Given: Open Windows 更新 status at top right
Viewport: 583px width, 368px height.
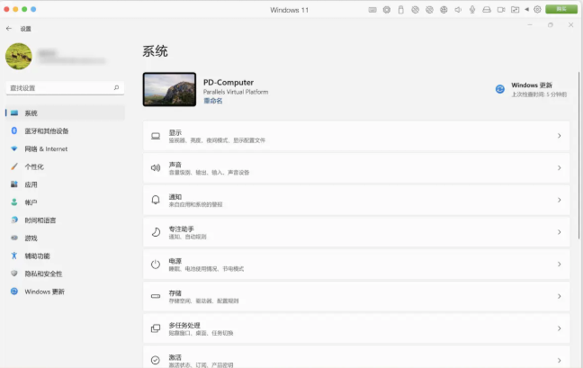Looking at the screenshot, I should pyautogui.click(x=531, y=89).
